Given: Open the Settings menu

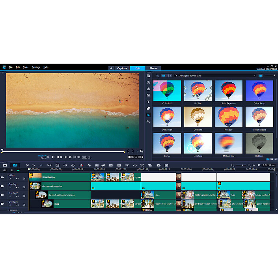Looking at the screenshot, I should pyautogui.click(x=36, y=67).
